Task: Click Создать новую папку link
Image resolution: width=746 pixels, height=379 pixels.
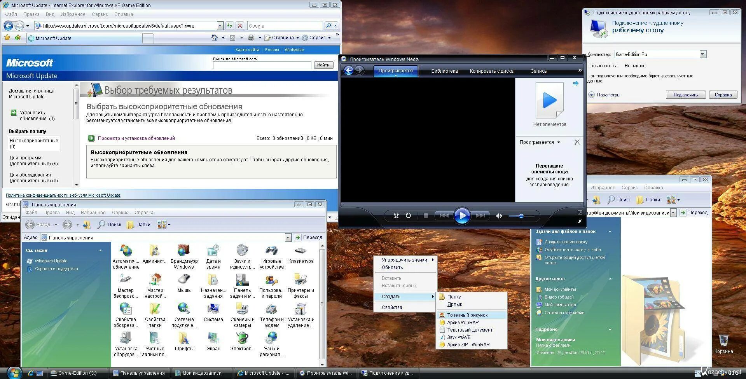Action: tap(566, 242)
